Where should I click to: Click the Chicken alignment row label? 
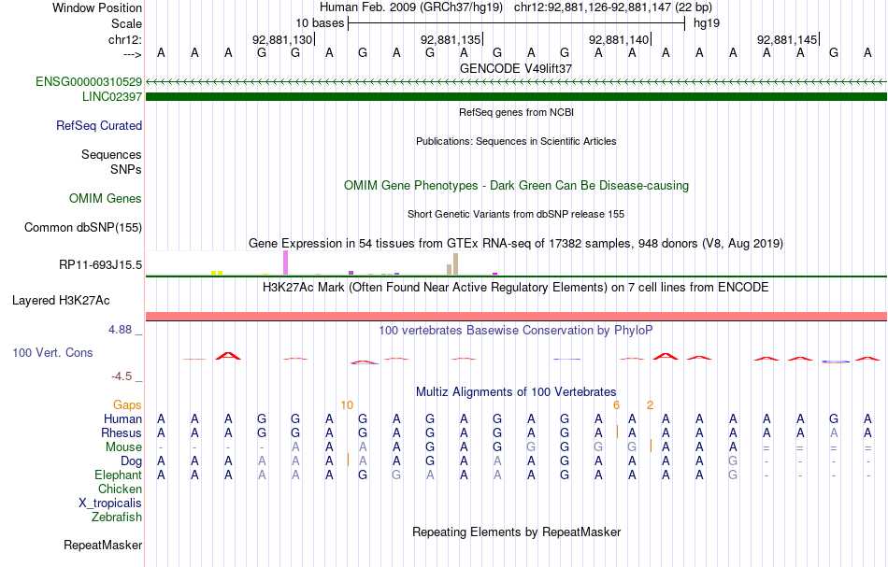pyautogui.click(x=120, y=489)
